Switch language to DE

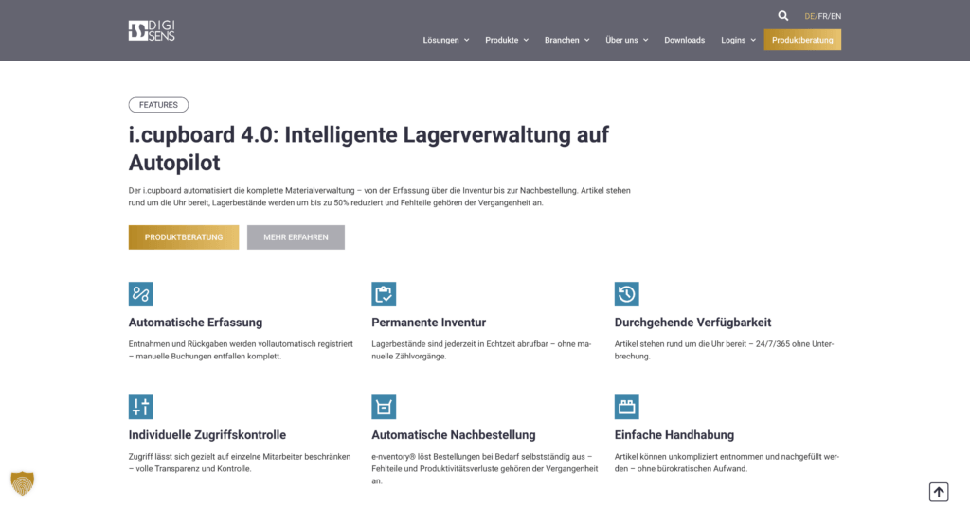[x=809, y=17]
